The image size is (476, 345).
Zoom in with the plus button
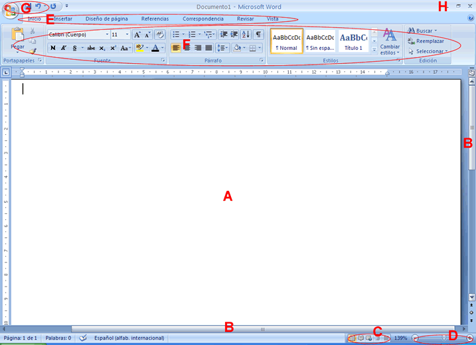point(470,338)
